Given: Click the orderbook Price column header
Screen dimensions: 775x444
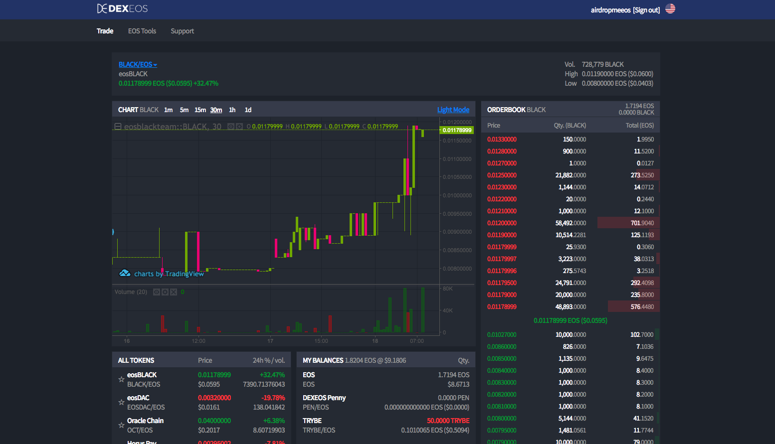Looking at the screenshot, I should [x=494, y=125].
